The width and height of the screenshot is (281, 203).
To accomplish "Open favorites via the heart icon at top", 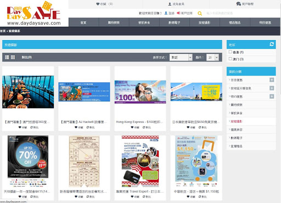I will [x=98, y=4].
